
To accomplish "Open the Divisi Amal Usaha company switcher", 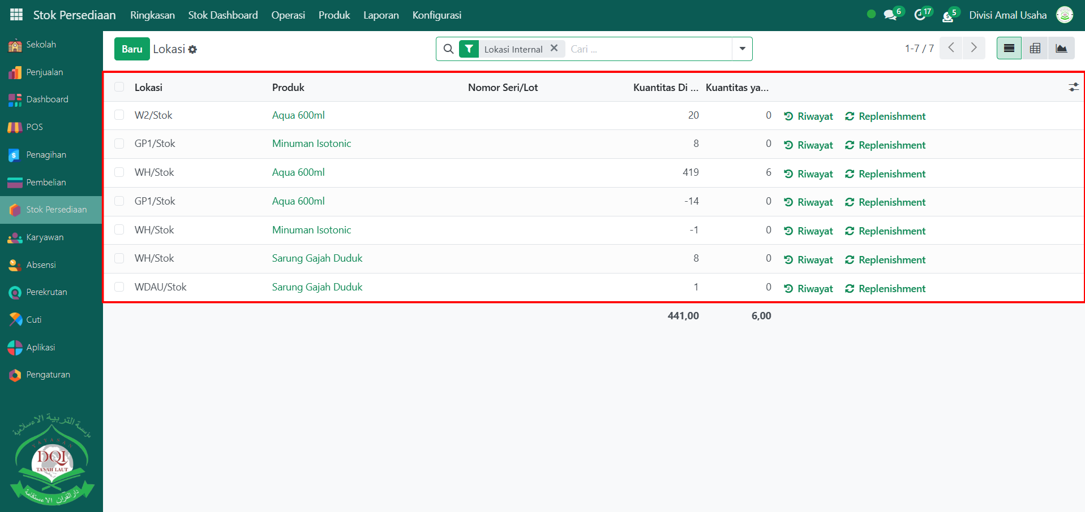I will 1007,15.
